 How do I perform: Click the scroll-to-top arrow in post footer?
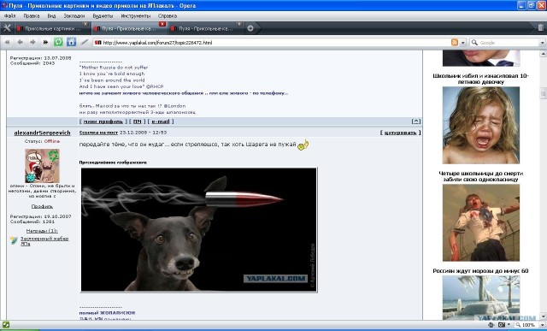[x=416, y=121]
